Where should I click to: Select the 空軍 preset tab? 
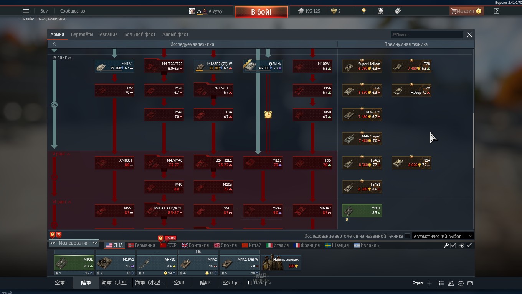pyautogui.click(x=60, y=283)
